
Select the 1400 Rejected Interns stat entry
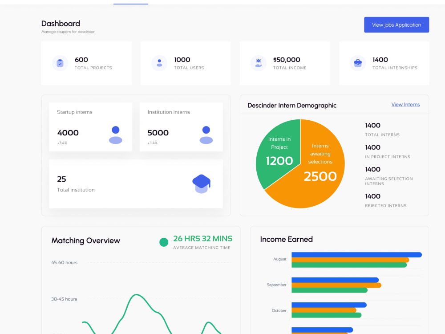pos(385,200)
